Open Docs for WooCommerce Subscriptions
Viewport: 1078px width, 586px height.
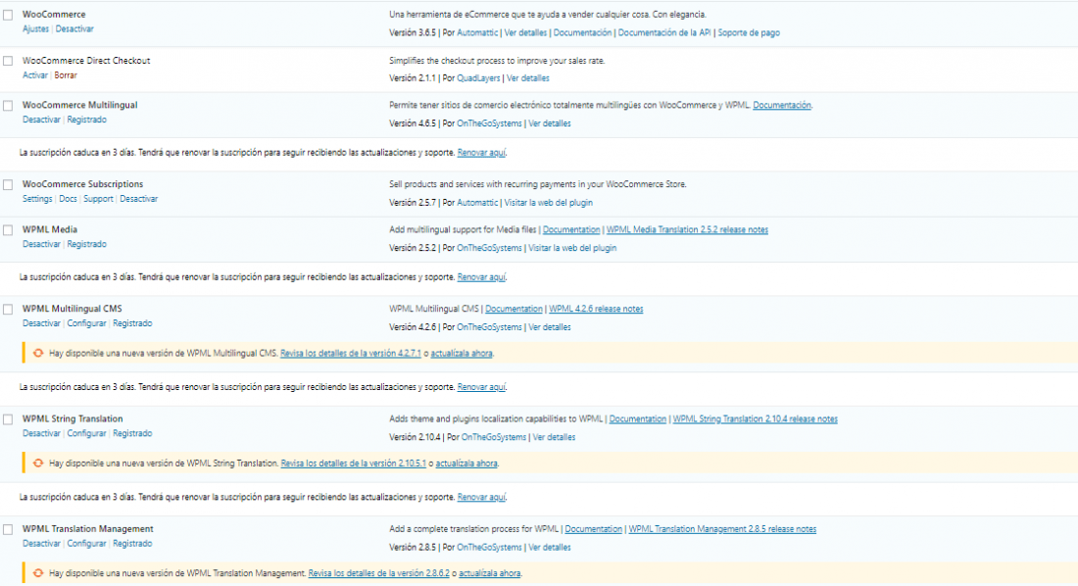point(68,199)
